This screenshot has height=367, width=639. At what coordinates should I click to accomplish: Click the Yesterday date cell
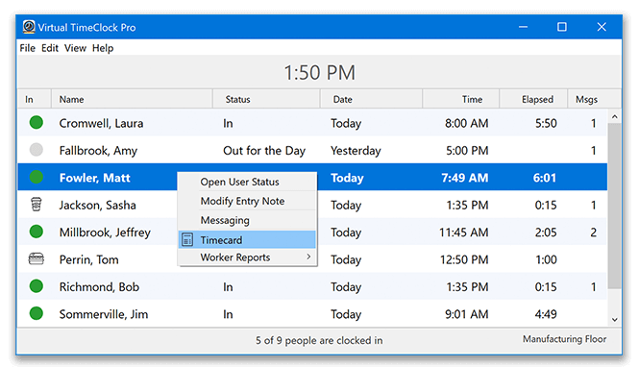356,151
